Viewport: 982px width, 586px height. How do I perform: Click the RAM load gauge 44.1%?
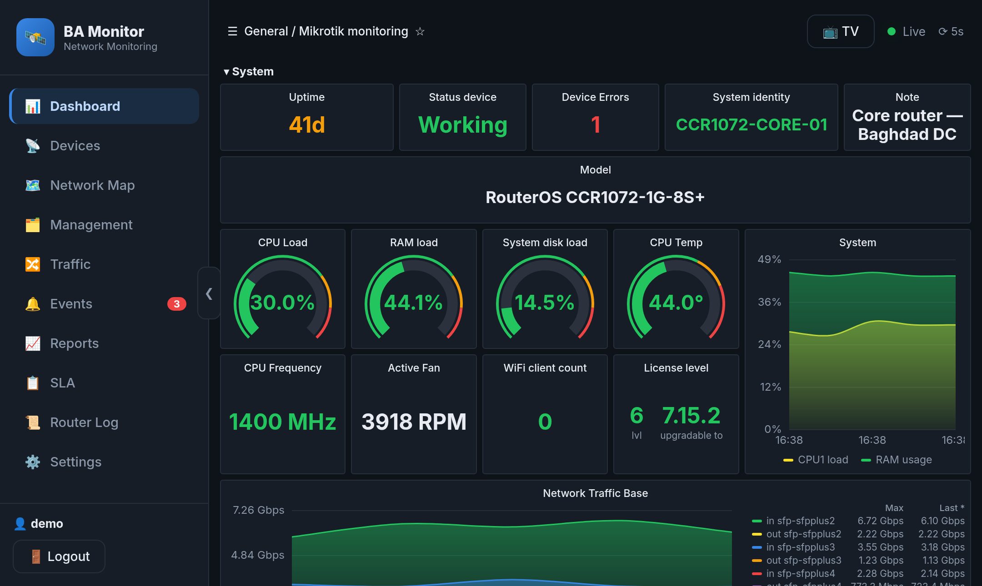[414, 298]
